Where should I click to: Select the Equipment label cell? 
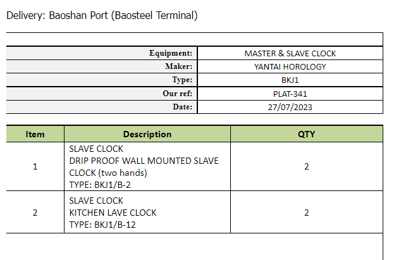[102, 53]
